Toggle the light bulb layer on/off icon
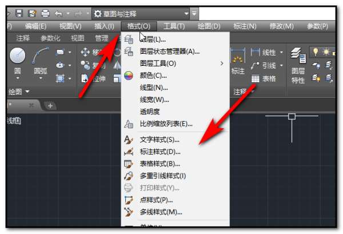Screen dimensions: 343x234 point(315,51)
